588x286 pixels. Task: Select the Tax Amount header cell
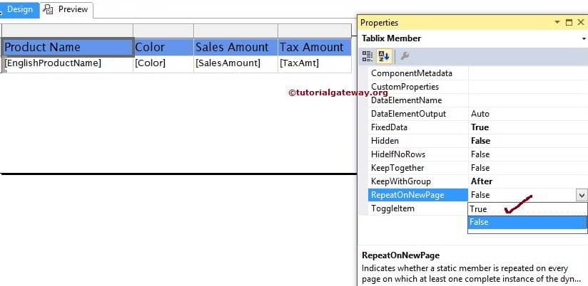pos(315,47)
